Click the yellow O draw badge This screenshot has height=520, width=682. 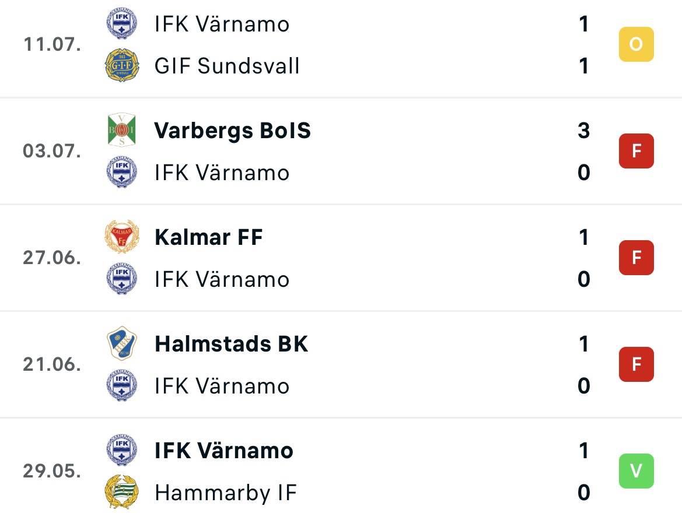tap(636, 44)
